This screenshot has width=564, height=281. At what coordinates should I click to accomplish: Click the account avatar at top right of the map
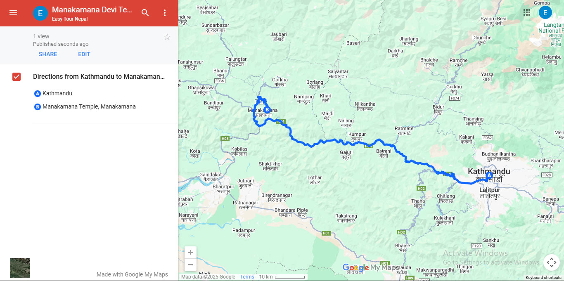545,13
